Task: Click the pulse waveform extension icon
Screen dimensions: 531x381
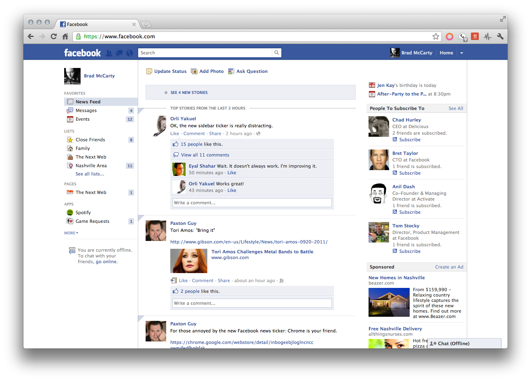Action: 488,36
